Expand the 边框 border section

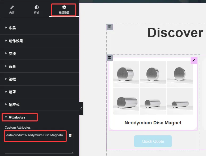(x=12, y=79)
